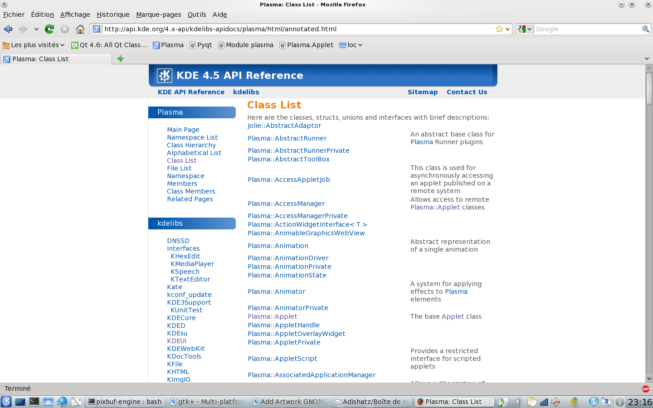This screenshot has width=653, height=408.
Task: Follow the kdelibs link in the header
Action: (246, 92)
